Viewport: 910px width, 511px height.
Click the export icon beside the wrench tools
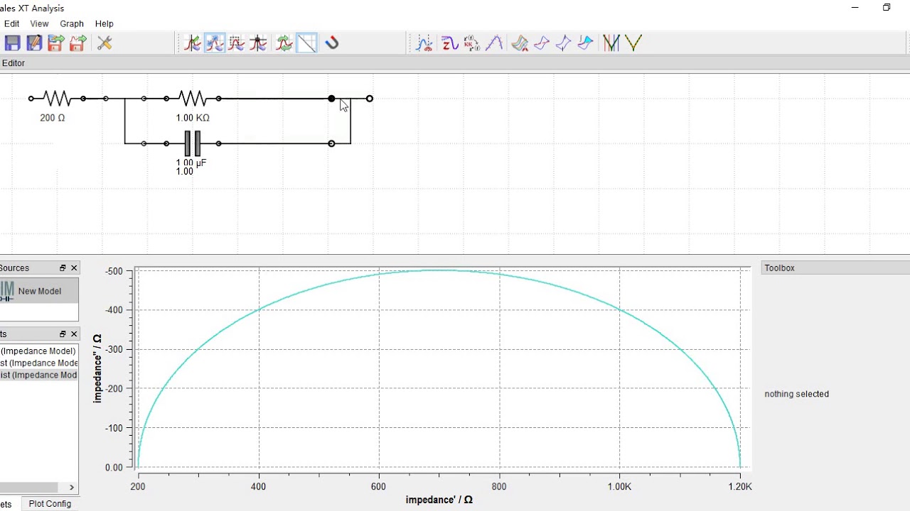(x=77, y=43)
